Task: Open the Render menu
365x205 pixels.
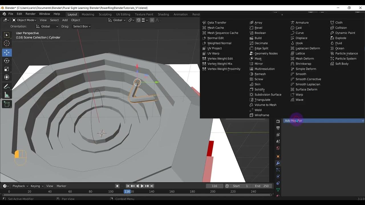Action: pos(31,14)
